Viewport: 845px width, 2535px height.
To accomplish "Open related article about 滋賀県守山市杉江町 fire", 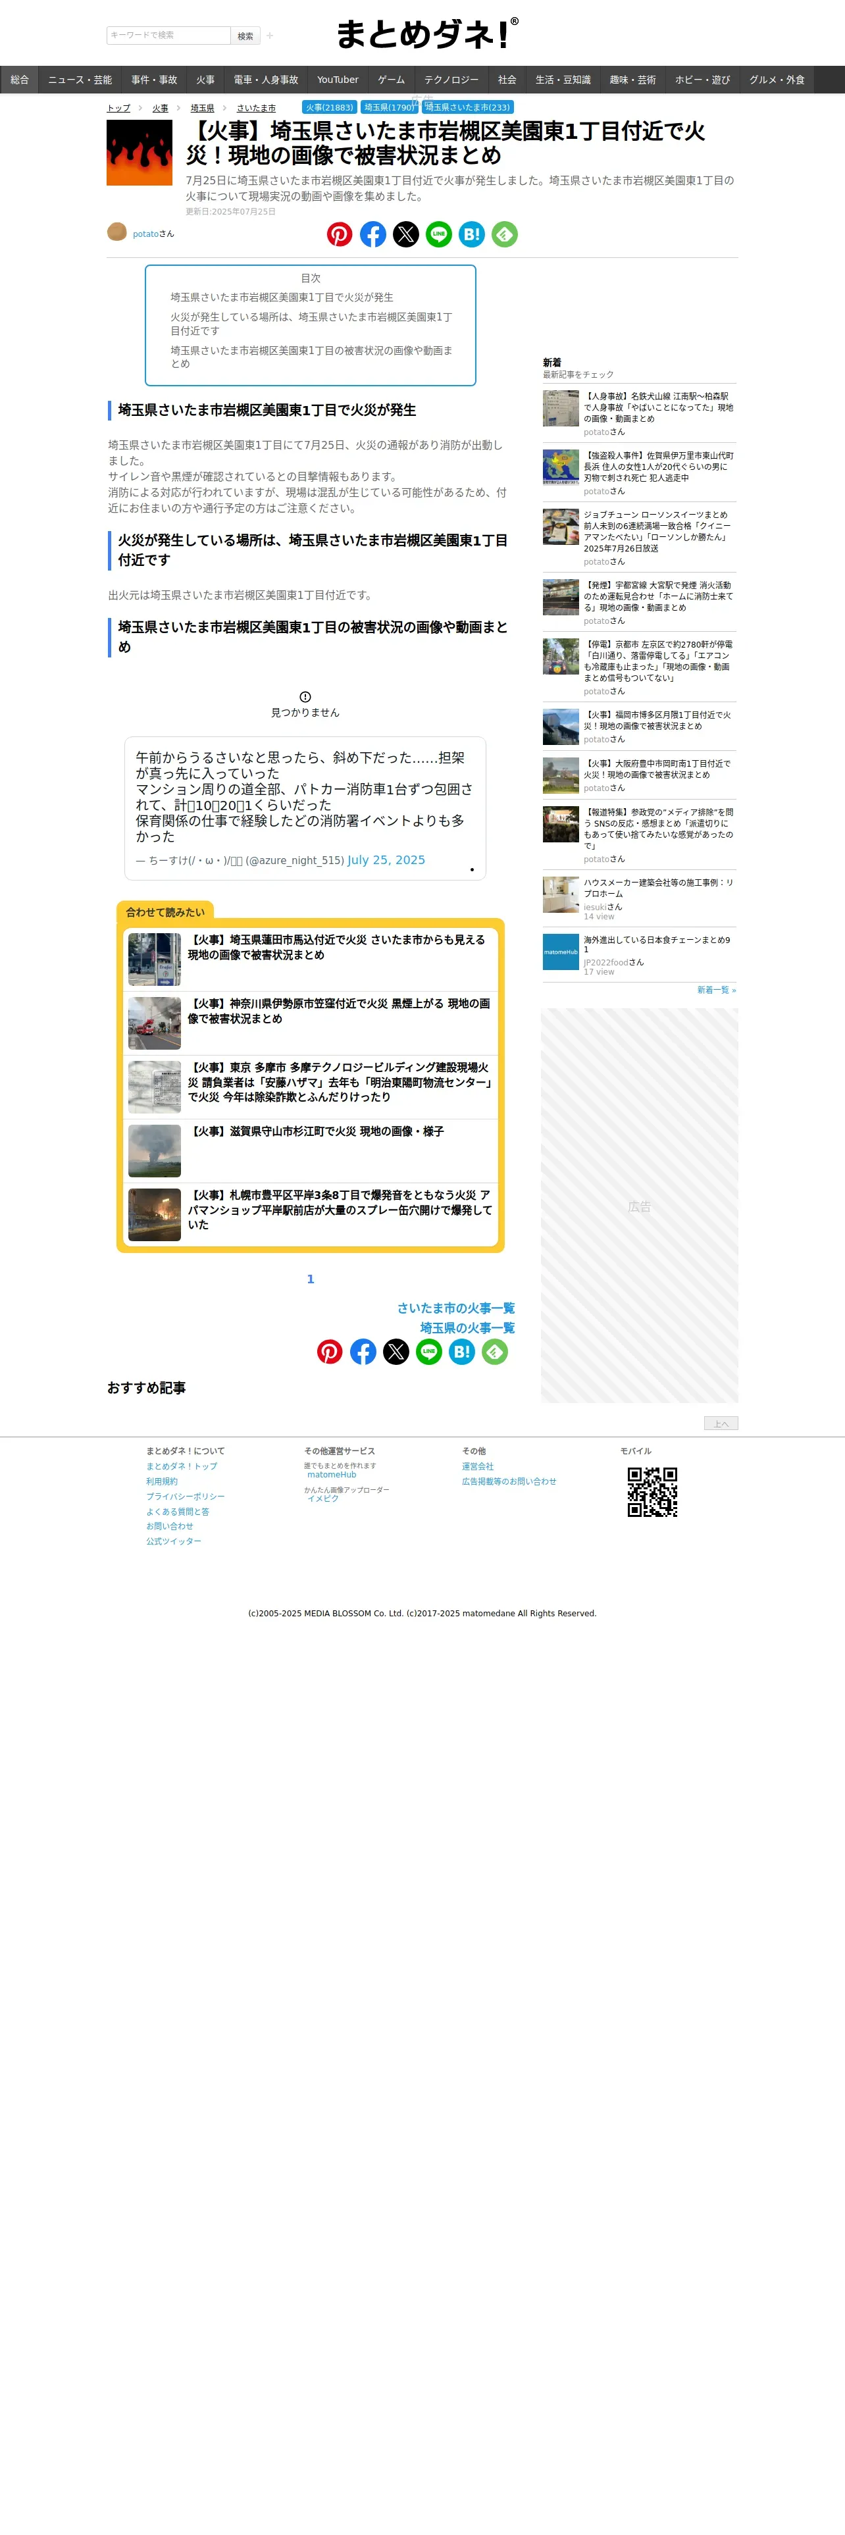I will pos(316,1132).
